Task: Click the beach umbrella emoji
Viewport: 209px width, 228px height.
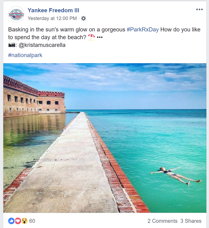Action: pyautogui.click(x=92, y=37)
